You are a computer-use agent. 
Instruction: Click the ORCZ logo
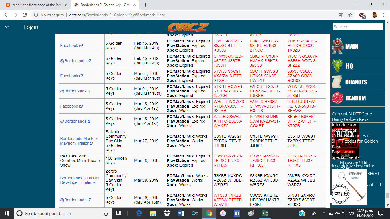pyautogui.click(x=188, y=27)
